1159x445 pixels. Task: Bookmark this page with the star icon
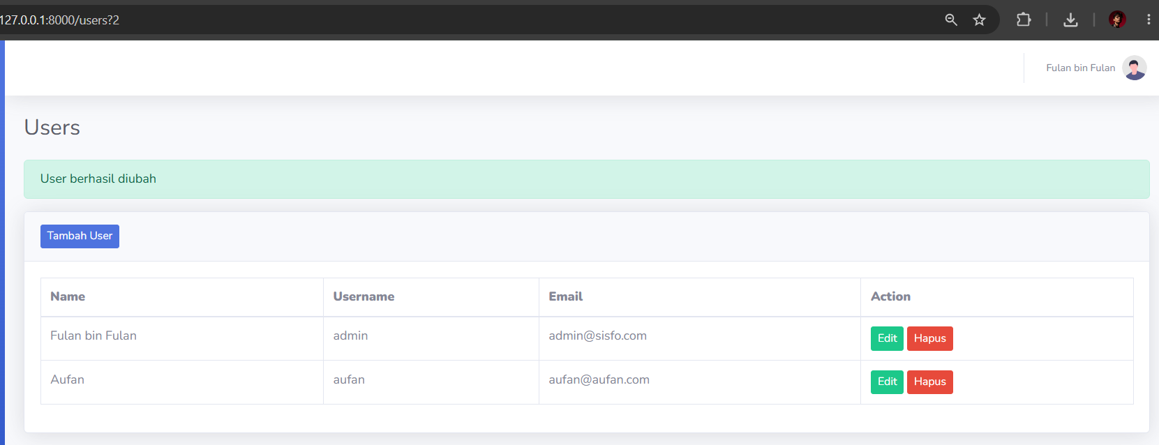pyautogui.click(x=979, y=20)
